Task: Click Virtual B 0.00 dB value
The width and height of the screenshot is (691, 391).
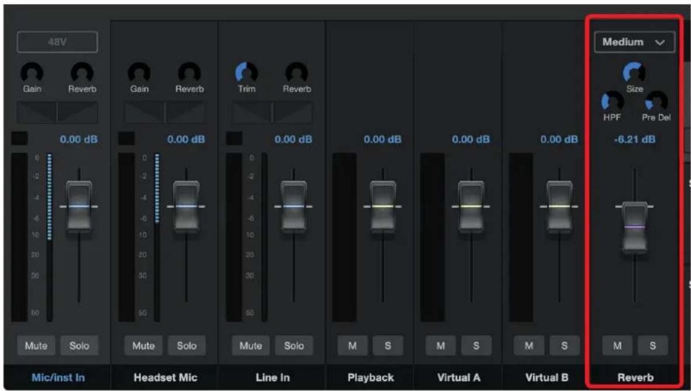Action: coord(559,140)
